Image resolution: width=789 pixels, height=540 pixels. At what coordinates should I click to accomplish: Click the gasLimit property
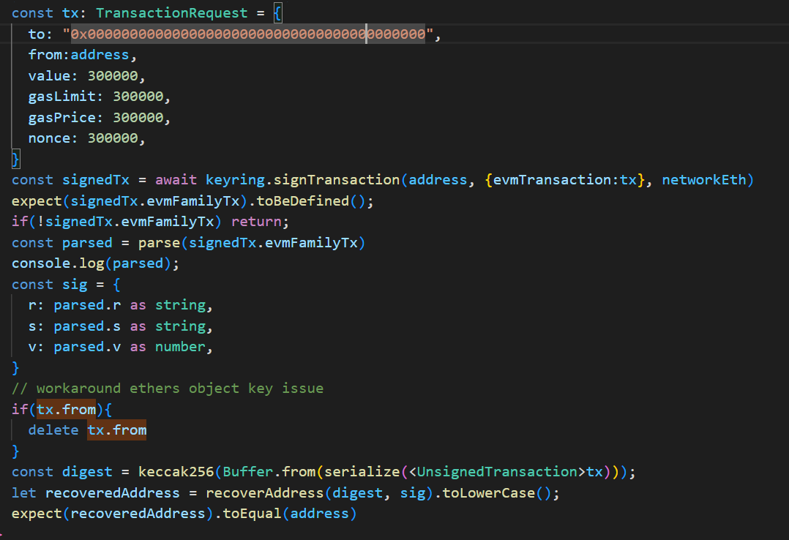[62, 97]
